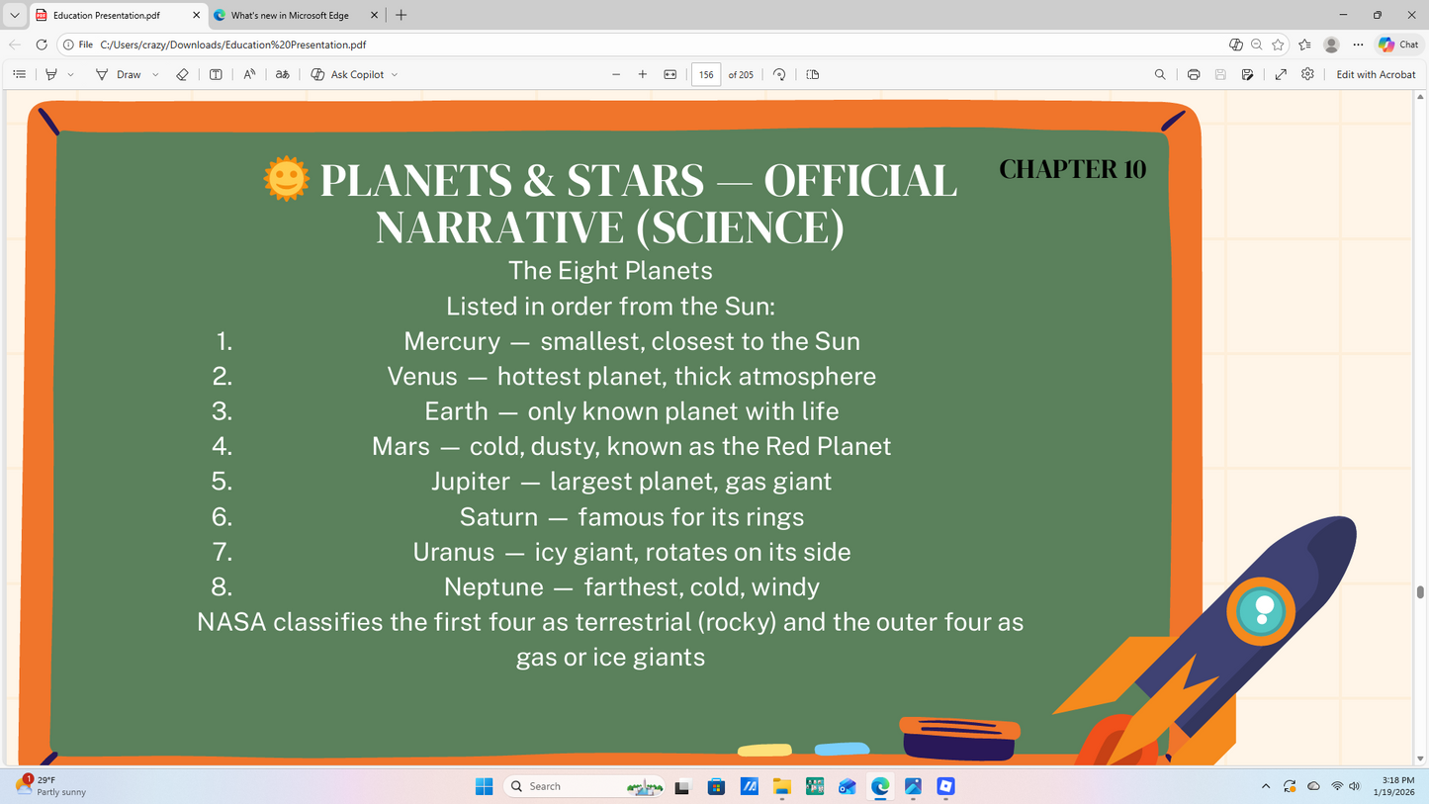Open Edge Settings and more menu

pos(1358,45)
